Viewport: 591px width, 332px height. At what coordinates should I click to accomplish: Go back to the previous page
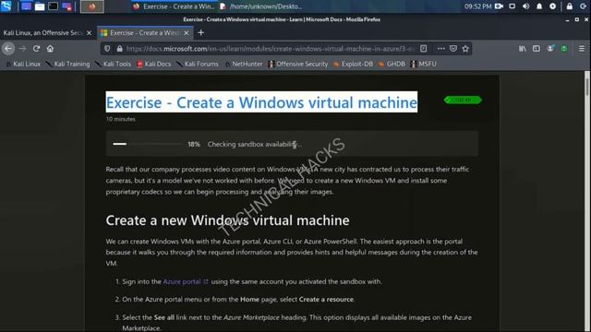(8, 49)
